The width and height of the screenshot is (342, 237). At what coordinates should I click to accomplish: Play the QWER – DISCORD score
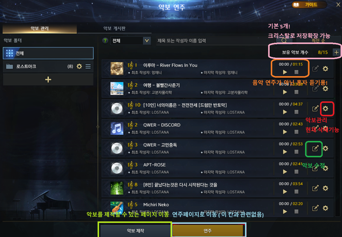pos(285,132)
